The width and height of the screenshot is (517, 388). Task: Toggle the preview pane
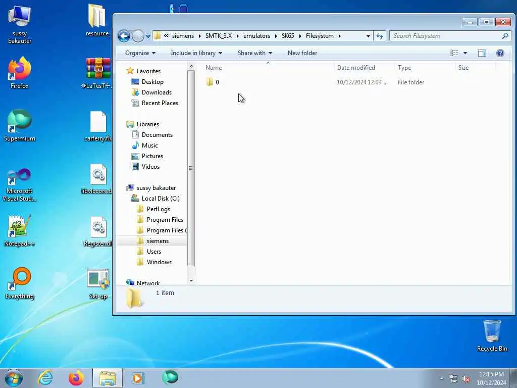pyautogui.click(x=482, y=53)
